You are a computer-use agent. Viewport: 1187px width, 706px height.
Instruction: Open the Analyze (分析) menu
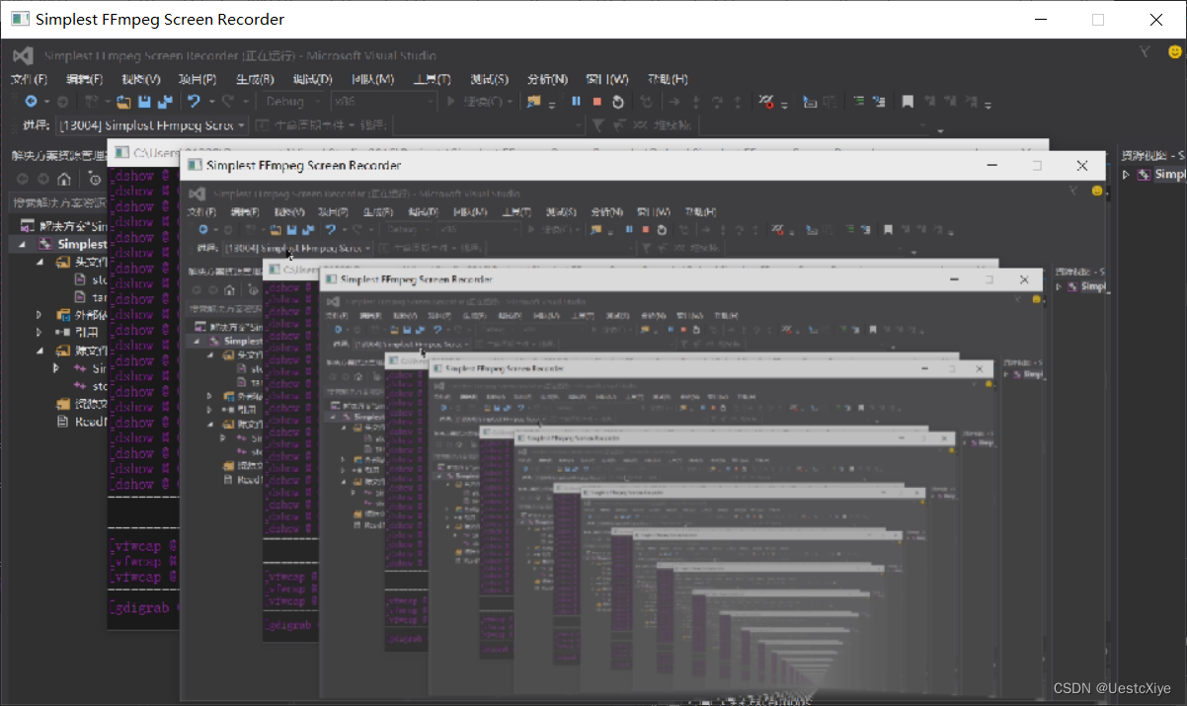pyautogui.click(x=548, y=79)
